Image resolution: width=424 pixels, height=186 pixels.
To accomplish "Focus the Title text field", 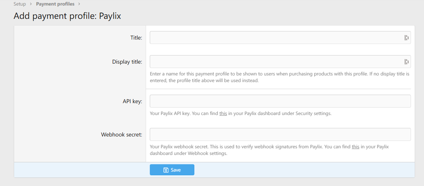I will 280,38.
